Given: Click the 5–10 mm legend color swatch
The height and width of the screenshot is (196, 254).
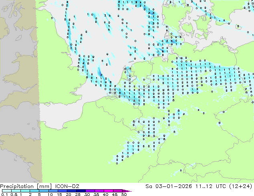Looking at the screenshot, I should (44, 191).
